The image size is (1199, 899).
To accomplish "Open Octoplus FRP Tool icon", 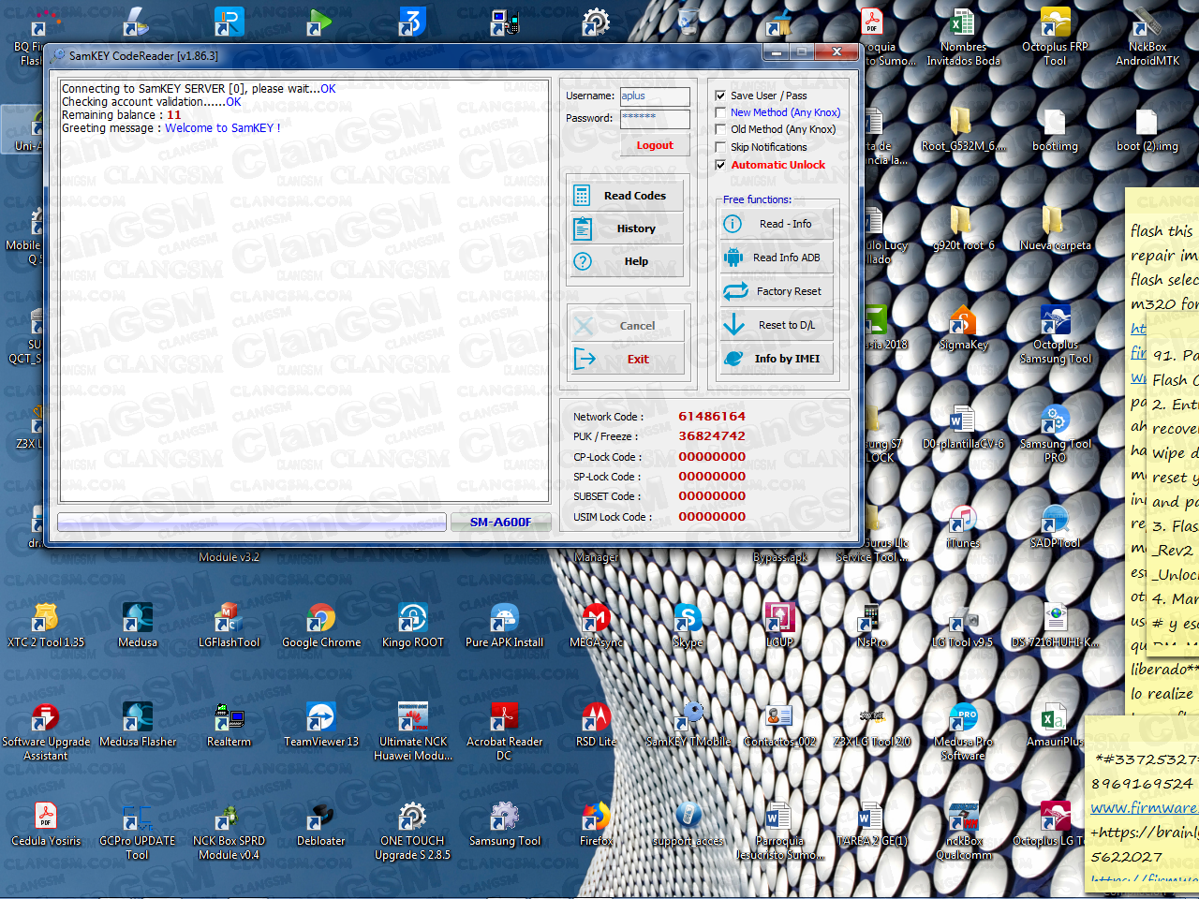I will [1054, 37].
